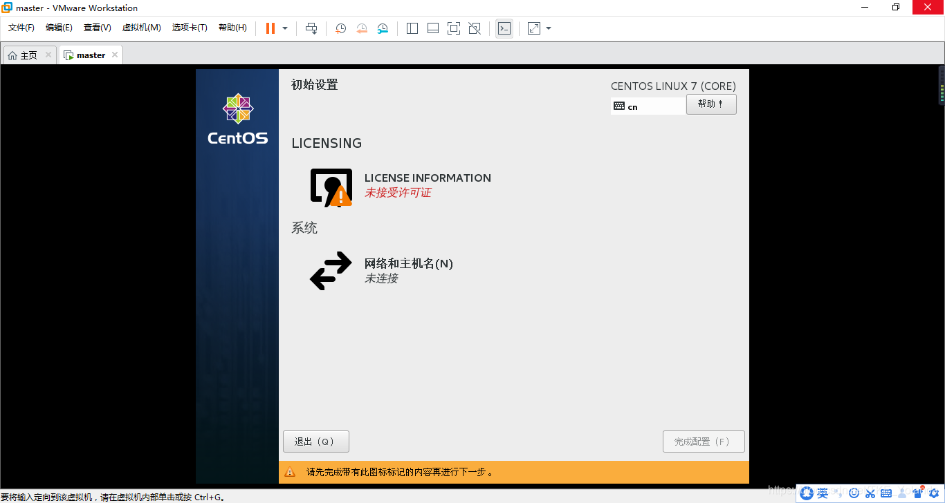Click the Unity mode icon
This screenshot has width=945, height=503.
[x=475, y=28]
